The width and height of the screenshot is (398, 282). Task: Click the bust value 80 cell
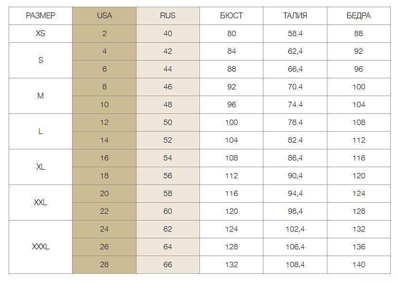pyautogui.click(x=231, y=34)
